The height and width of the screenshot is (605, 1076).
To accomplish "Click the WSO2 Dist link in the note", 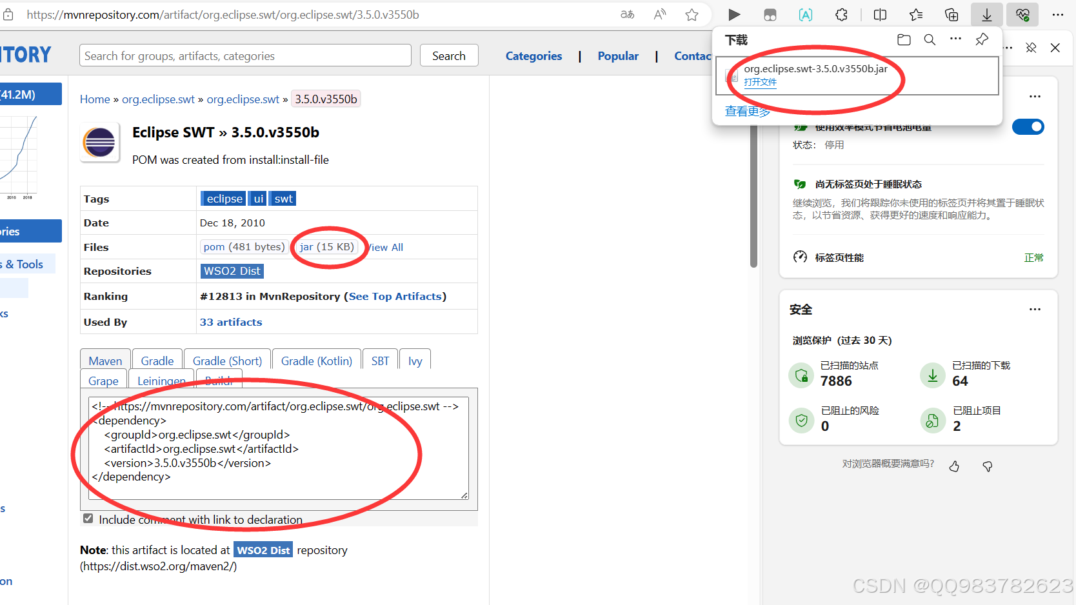I will [x=263, y=550].
